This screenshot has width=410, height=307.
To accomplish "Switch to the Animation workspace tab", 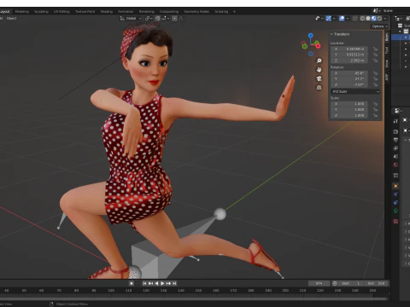I will coord(126,12).
